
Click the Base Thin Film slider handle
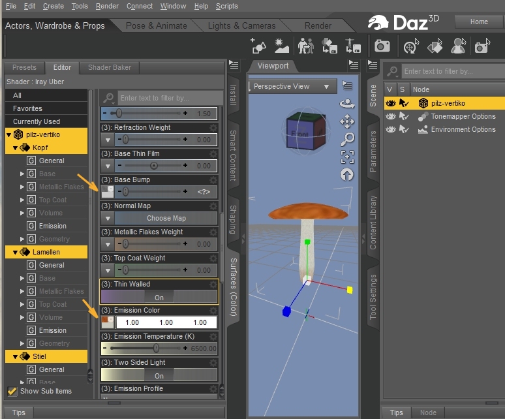pos(153,166)
